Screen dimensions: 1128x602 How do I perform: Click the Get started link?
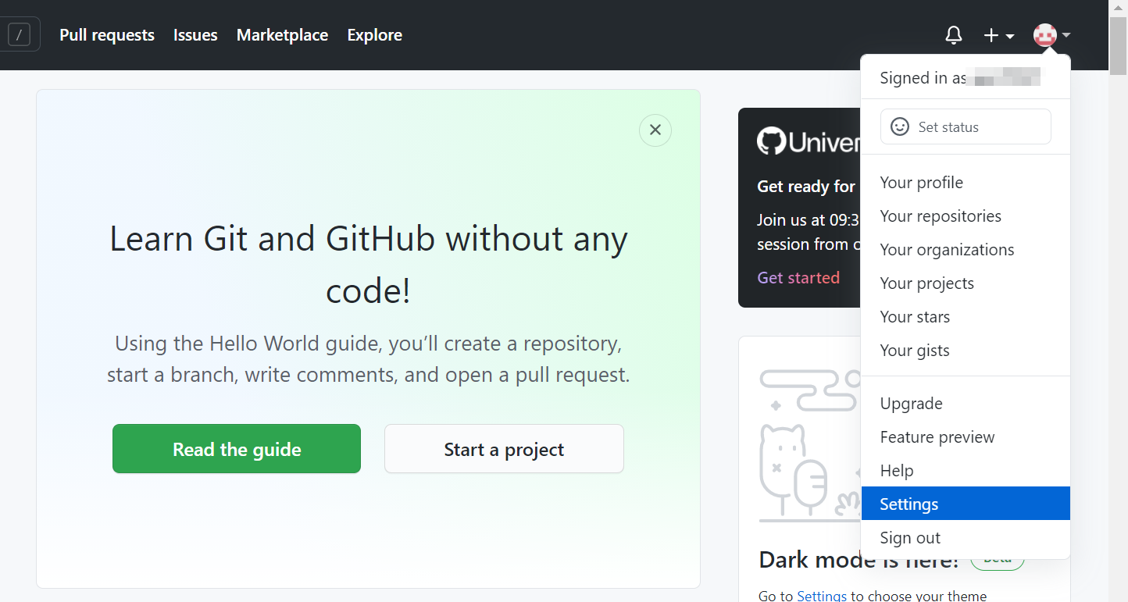[x=798, y=278]
